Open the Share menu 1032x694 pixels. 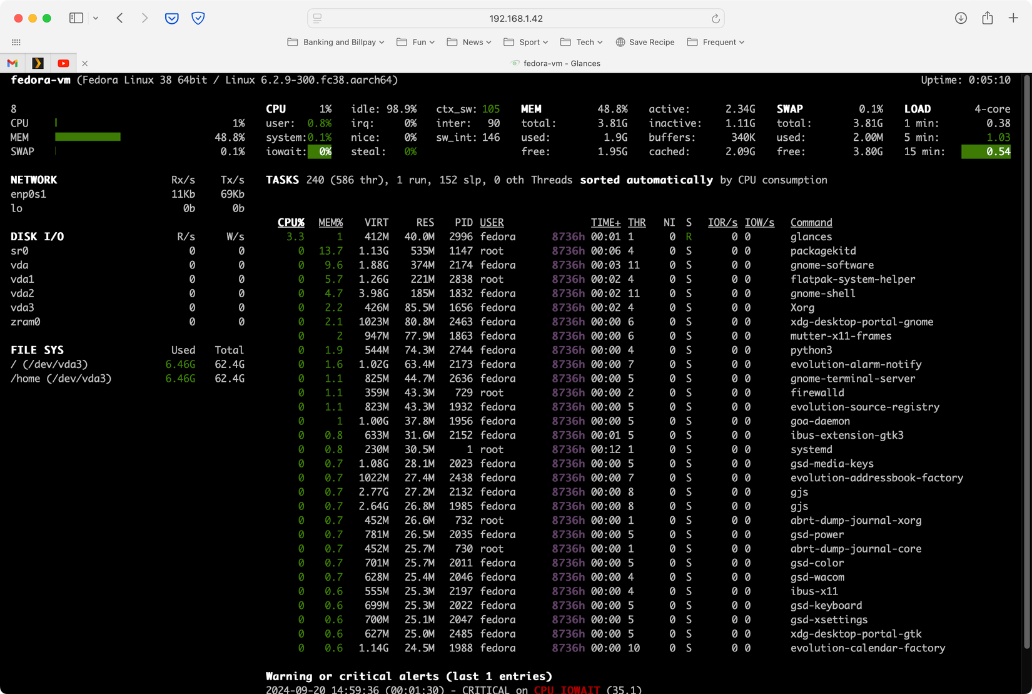tap(988, 18)
